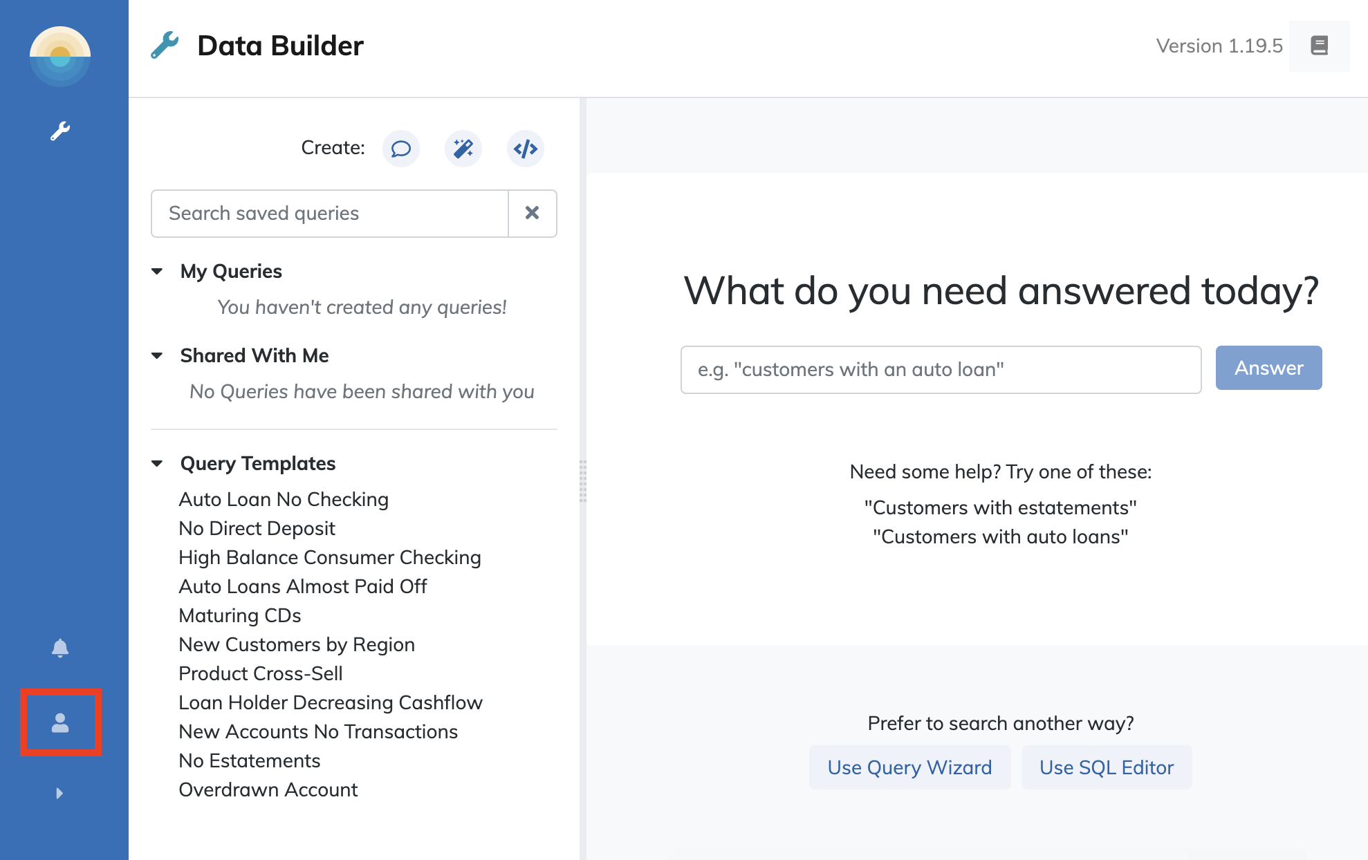This screenshot has width=1368, height=860.
Task: Open New Customers by Region template
Action: tap(297, 644)
